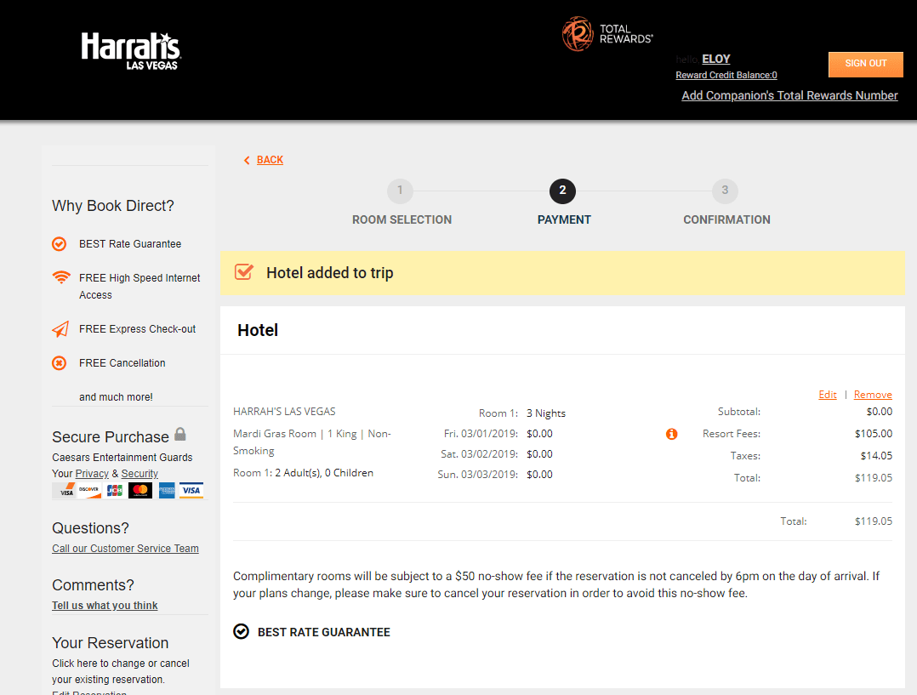Image resolution: width=917 pixels, height=695 pixels.
Task: Click the Why Book Direct? heading
Action: [x=113, y=206]
